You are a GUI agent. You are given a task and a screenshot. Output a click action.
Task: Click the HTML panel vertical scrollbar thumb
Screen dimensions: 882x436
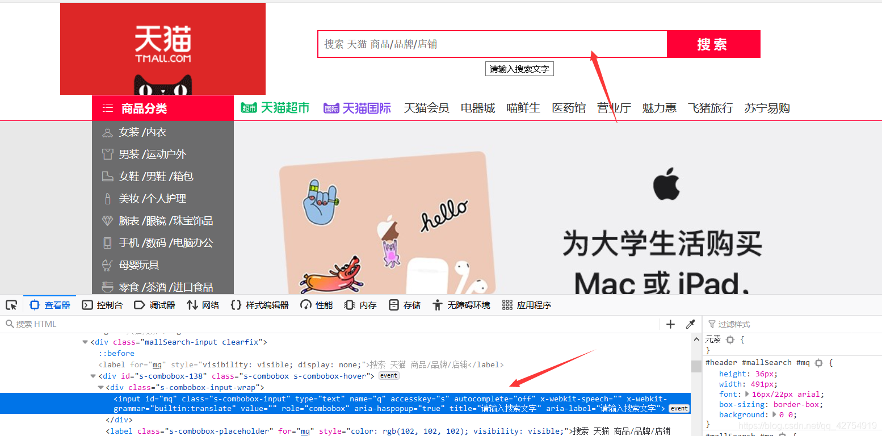696,366
